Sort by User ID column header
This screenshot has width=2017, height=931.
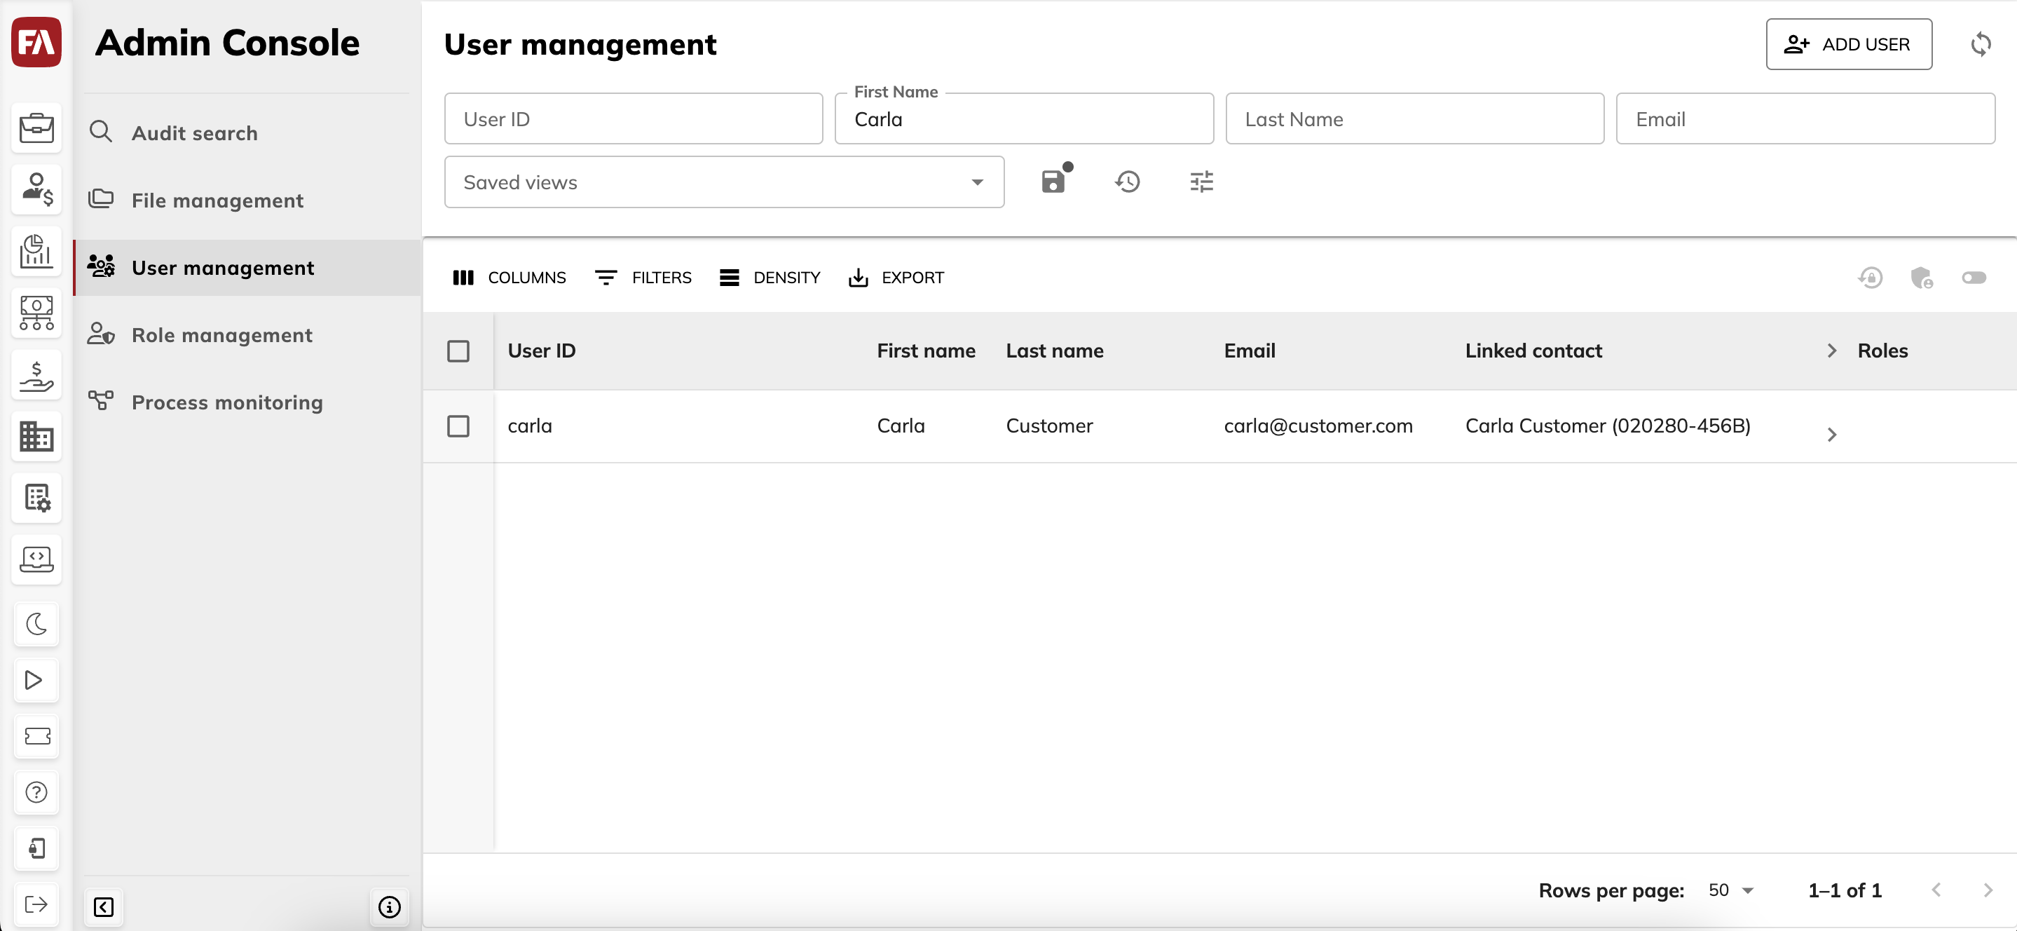542,351
